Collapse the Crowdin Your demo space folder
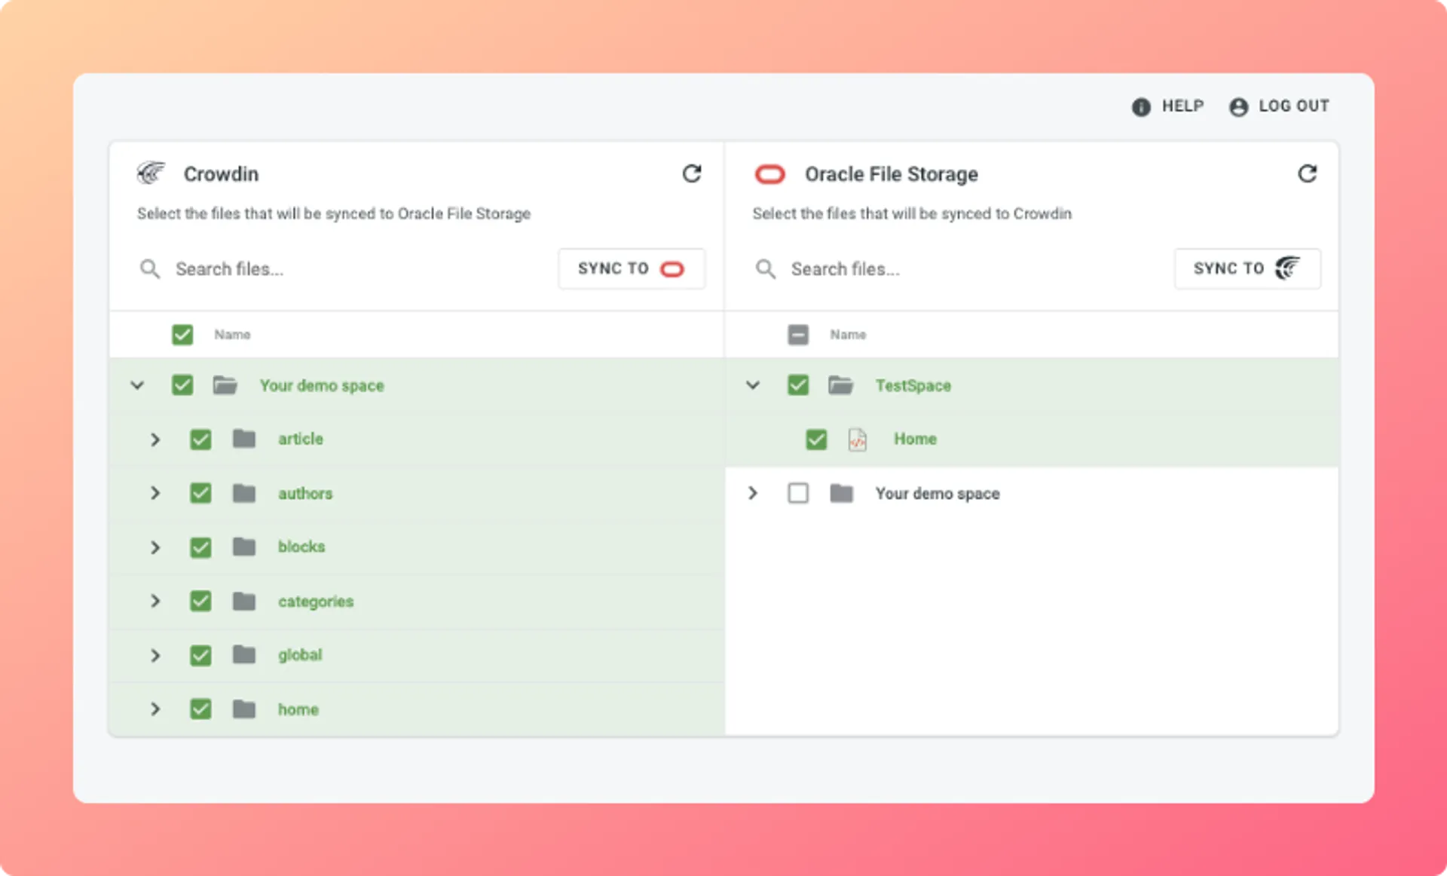The height and width of the screenshot is (876, 1447). click(137, 385)
